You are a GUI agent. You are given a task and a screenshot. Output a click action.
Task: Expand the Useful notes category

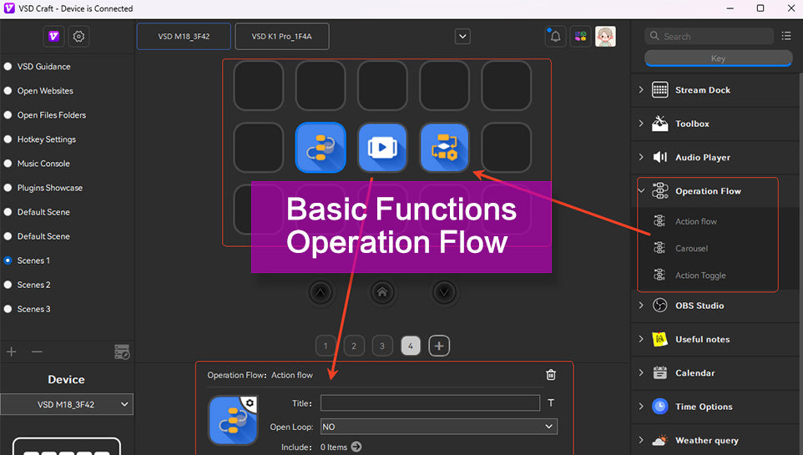(641, 339)
